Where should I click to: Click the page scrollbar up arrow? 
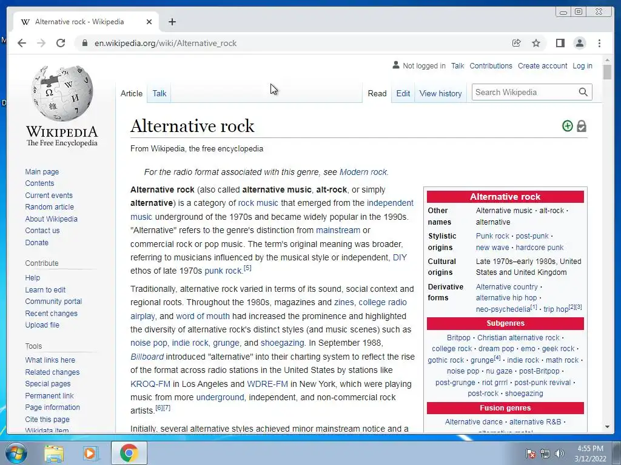click(x=607, y=60)
